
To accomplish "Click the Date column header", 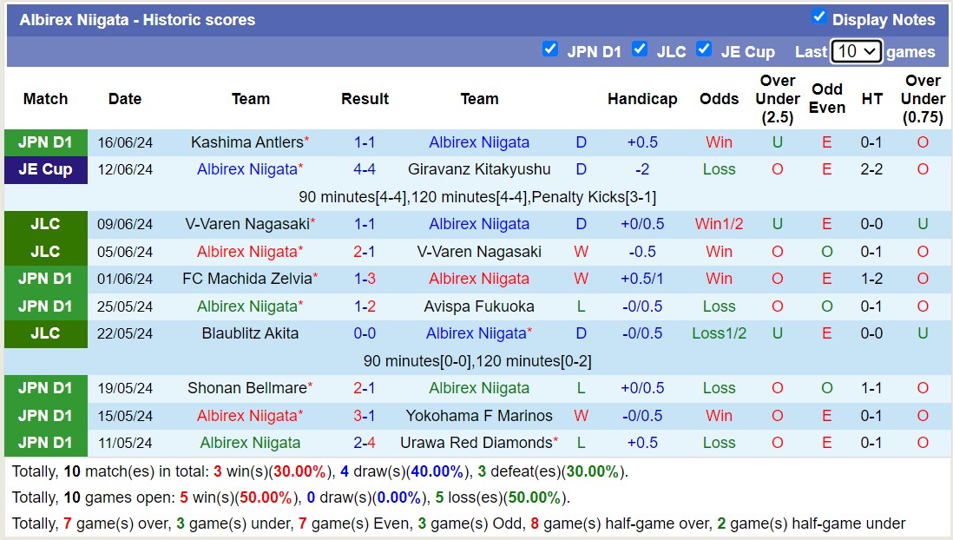I will (x=125, y=99).
